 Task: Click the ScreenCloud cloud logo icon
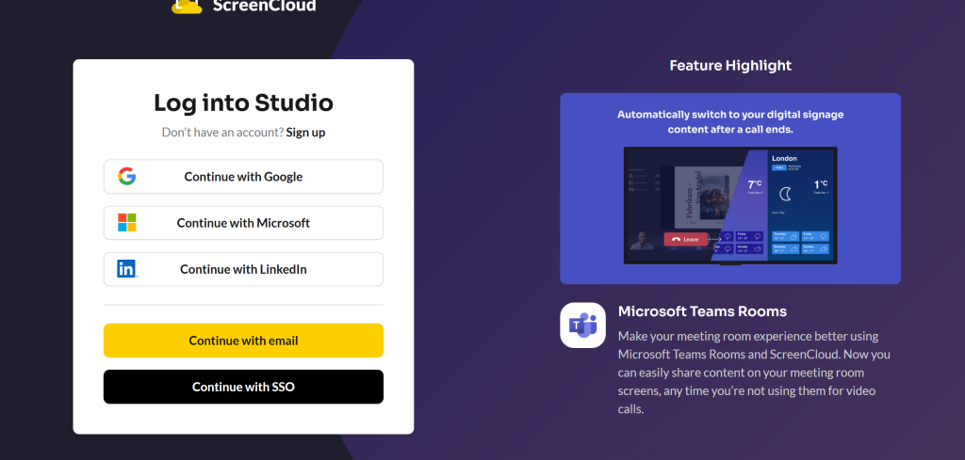[x=187, y=7]
